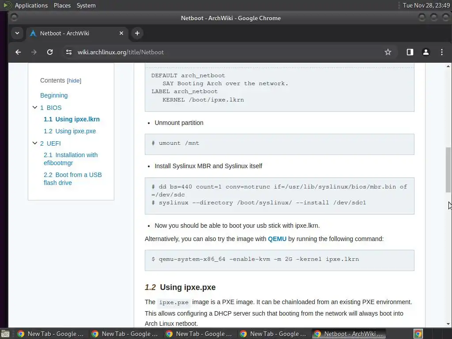This screenshot has width=452, height=339.
Task: Click the forward navigation arrow
Action: click(x=34, y=52)
